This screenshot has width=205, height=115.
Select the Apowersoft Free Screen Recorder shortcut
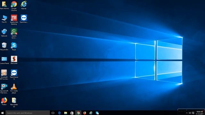point(4,88)
